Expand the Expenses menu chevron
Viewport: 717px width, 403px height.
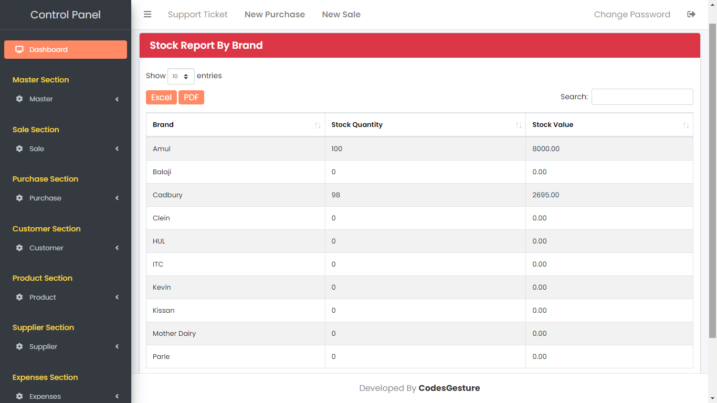(117, 396)
